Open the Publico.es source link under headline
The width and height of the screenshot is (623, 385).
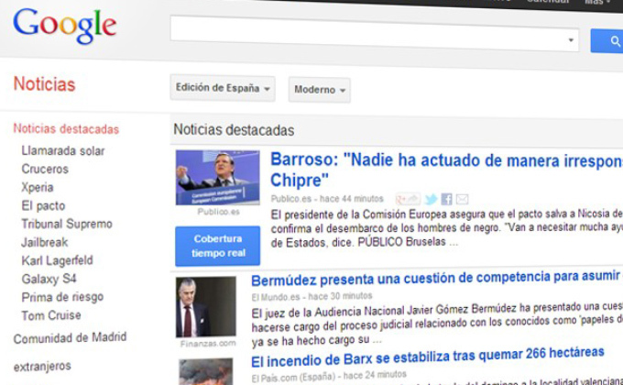pyautogui.click(x=290, y=199)
